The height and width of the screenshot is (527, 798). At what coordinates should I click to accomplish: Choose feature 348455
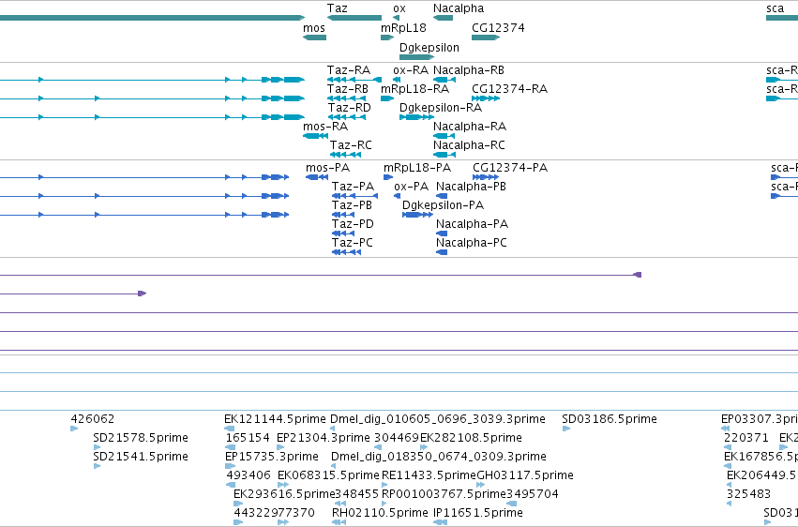tap(356, 494)
